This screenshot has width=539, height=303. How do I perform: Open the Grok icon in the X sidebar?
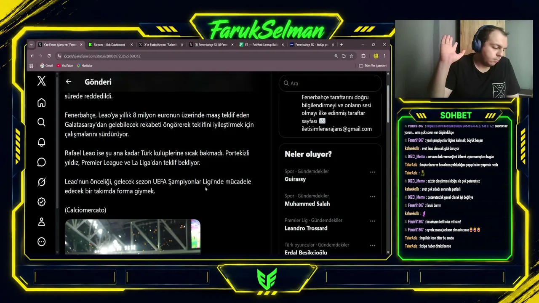tap(41, 182)
